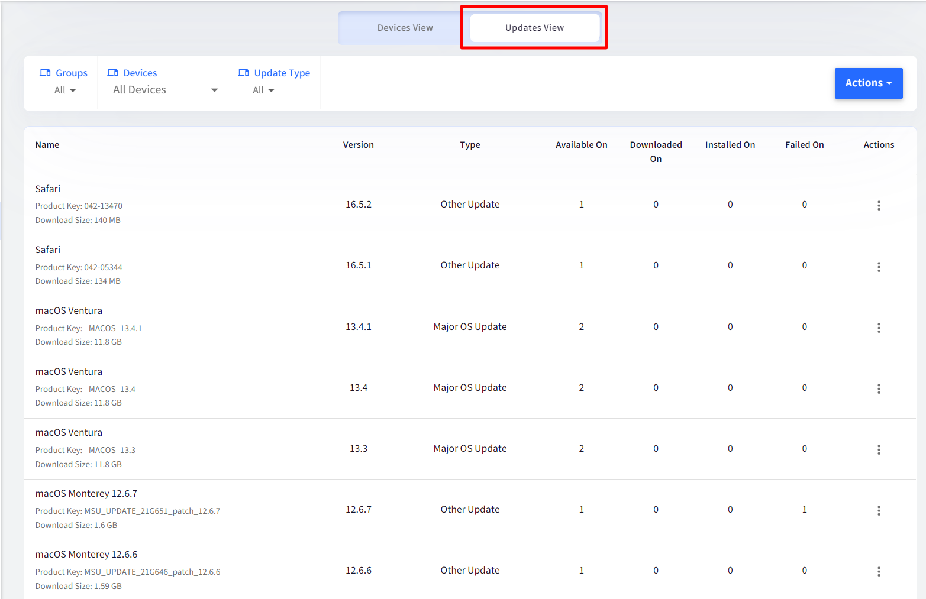Switch to the Devices View tab
The image size is (926, 599).
coord(405,28)
